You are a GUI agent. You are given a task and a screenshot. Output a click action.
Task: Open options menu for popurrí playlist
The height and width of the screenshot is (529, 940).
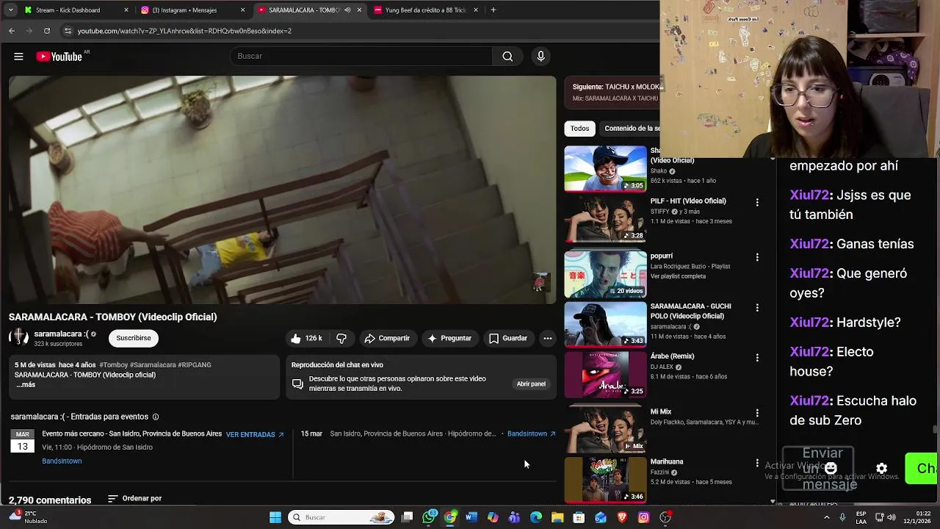(757, 257)
